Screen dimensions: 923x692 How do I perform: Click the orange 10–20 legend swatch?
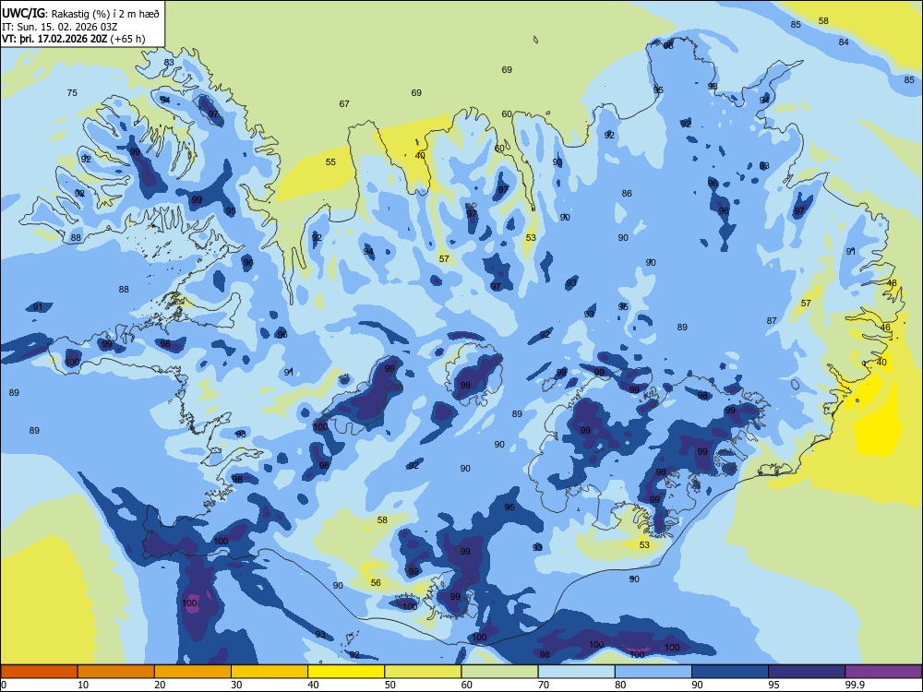116,672
